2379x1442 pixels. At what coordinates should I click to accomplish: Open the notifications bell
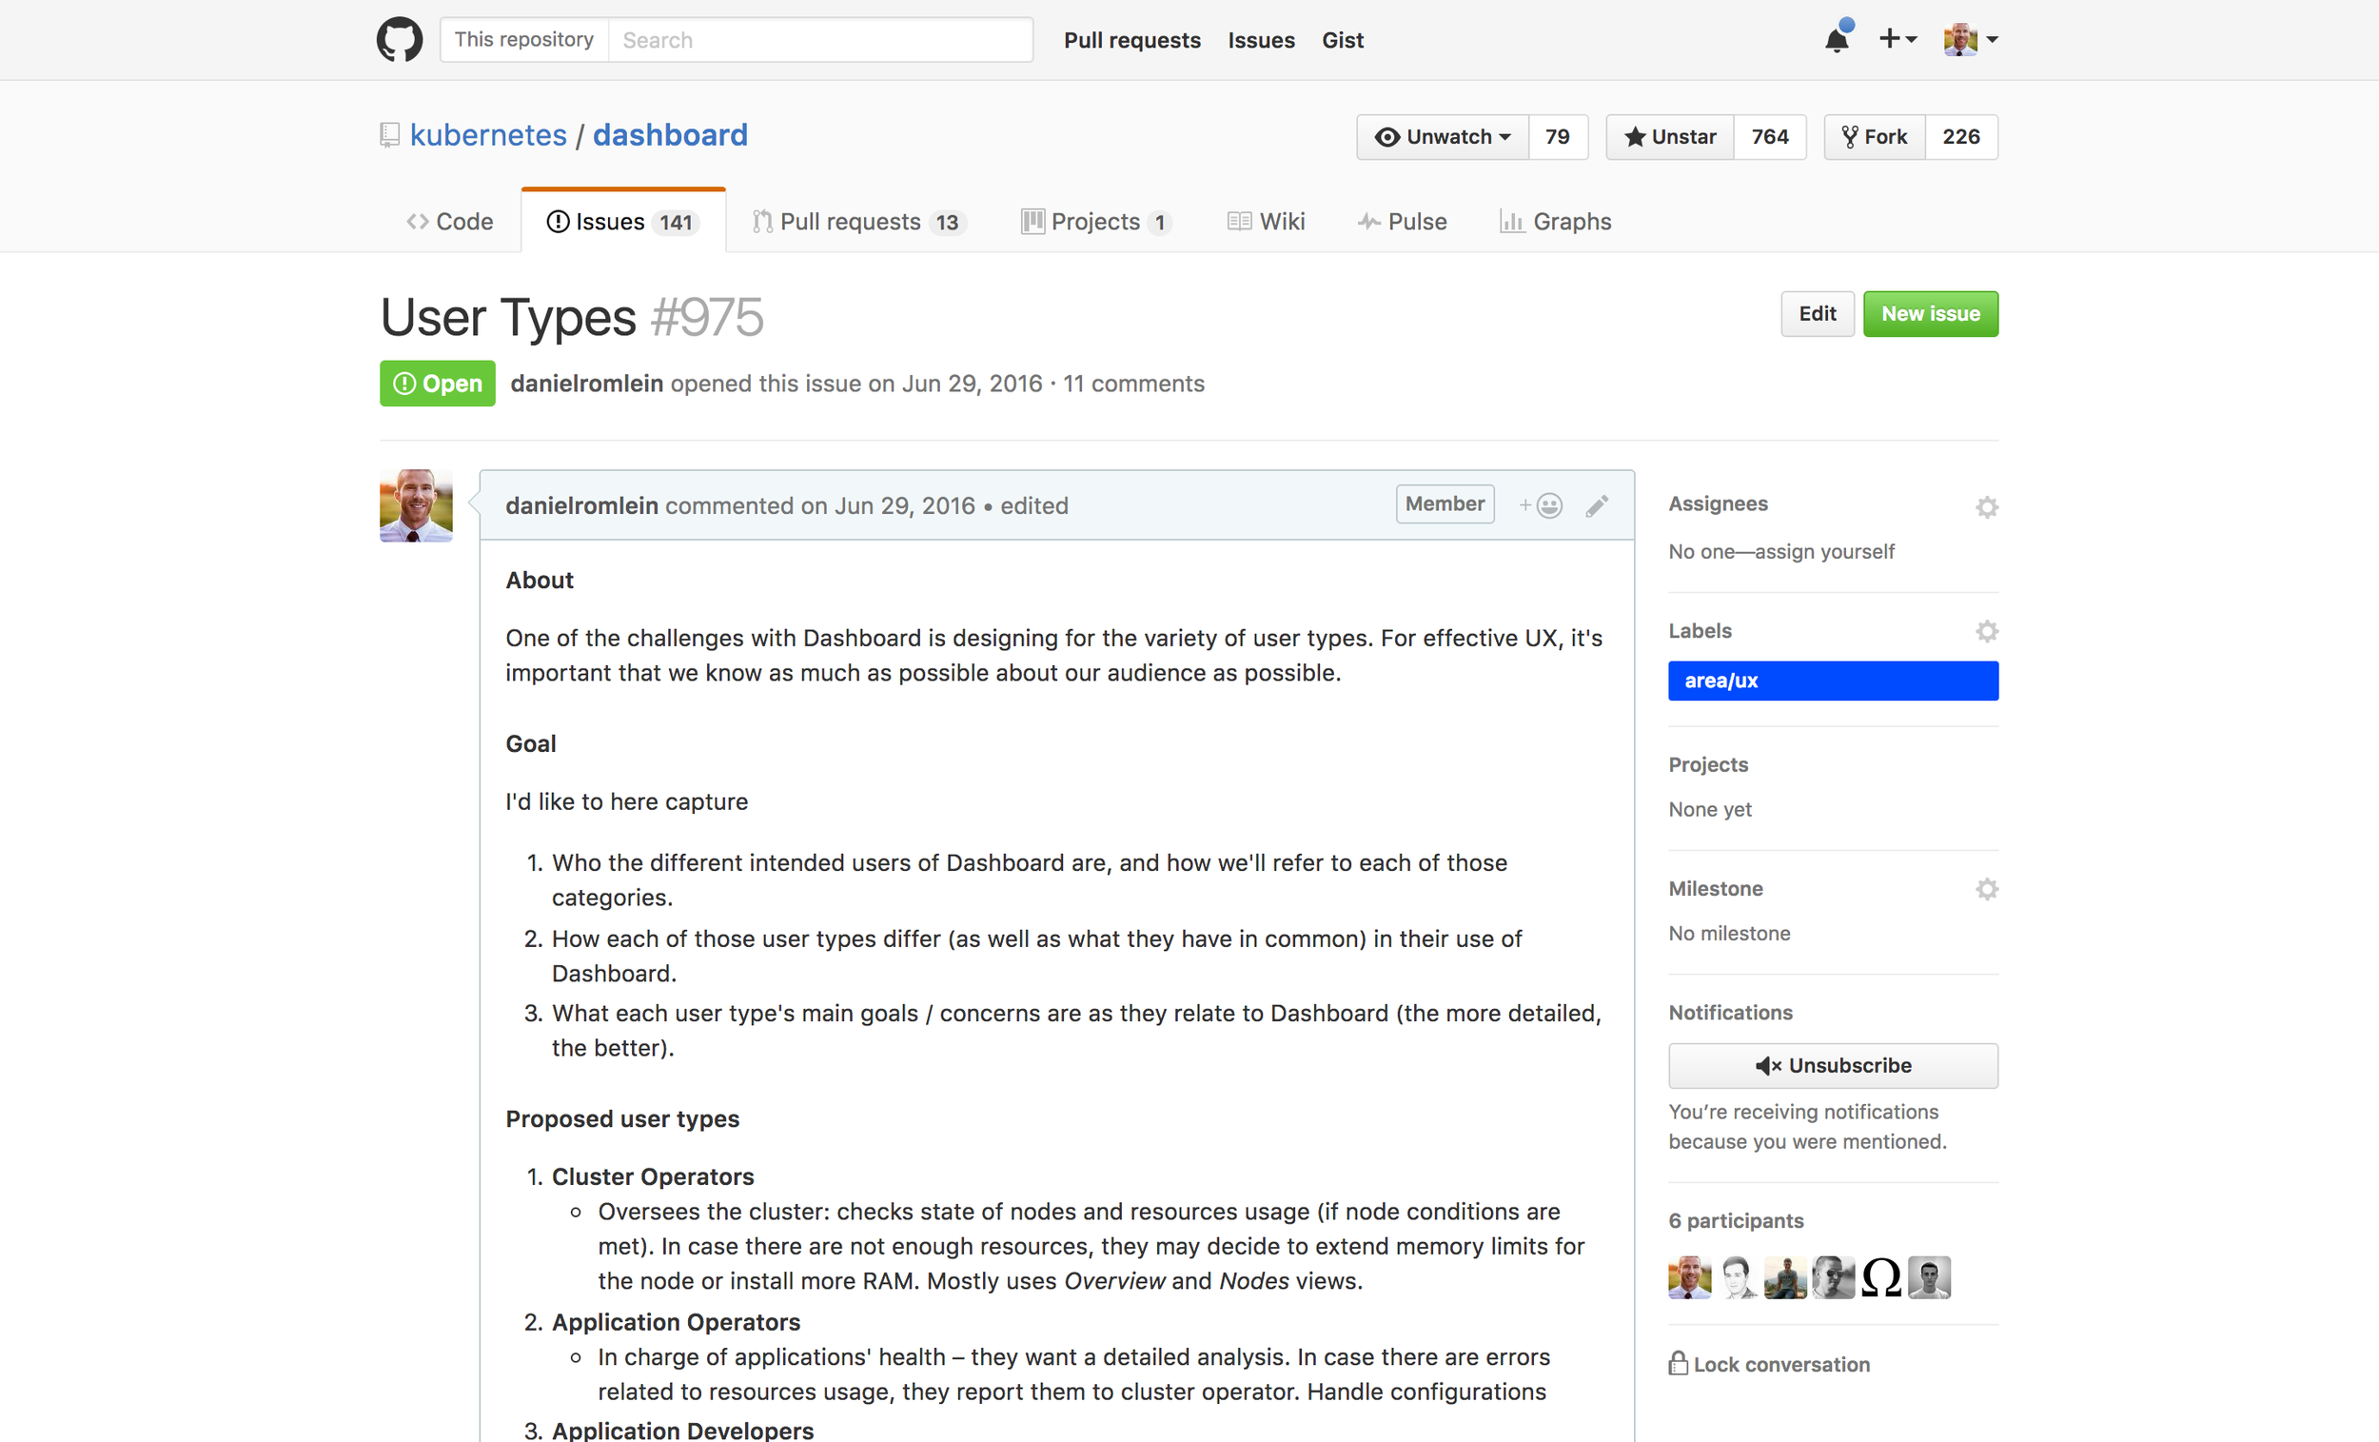point(1837,40)
